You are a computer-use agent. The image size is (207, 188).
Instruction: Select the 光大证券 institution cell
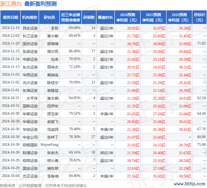coord(30,83)
